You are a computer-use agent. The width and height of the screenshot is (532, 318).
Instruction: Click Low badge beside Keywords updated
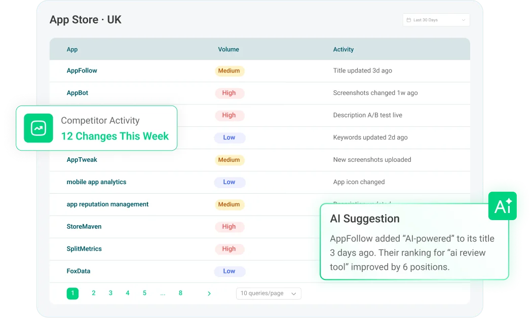coord(230,137)
